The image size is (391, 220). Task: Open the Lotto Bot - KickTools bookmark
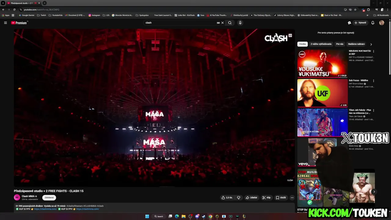point(185,15)
